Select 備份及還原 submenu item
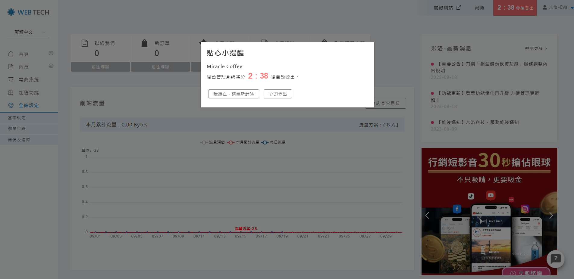The height and width of the screenshot is (279, 574). pos(19,140)
